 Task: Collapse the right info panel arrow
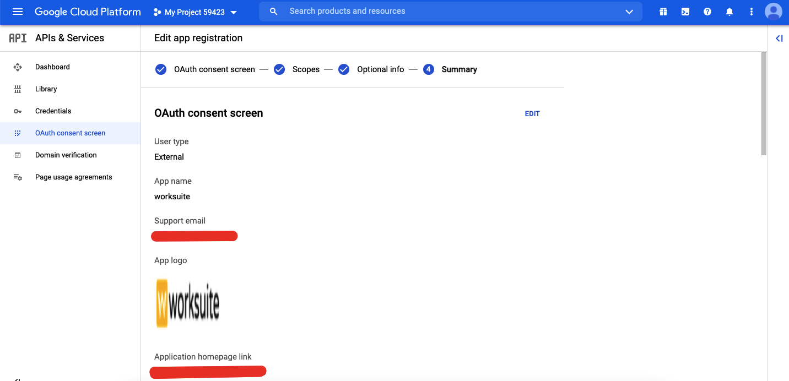click(x=779, y=39)
